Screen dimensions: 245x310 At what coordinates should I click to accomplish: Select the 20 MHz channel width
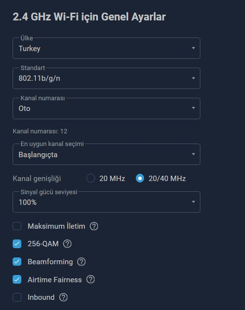(91, 179)
